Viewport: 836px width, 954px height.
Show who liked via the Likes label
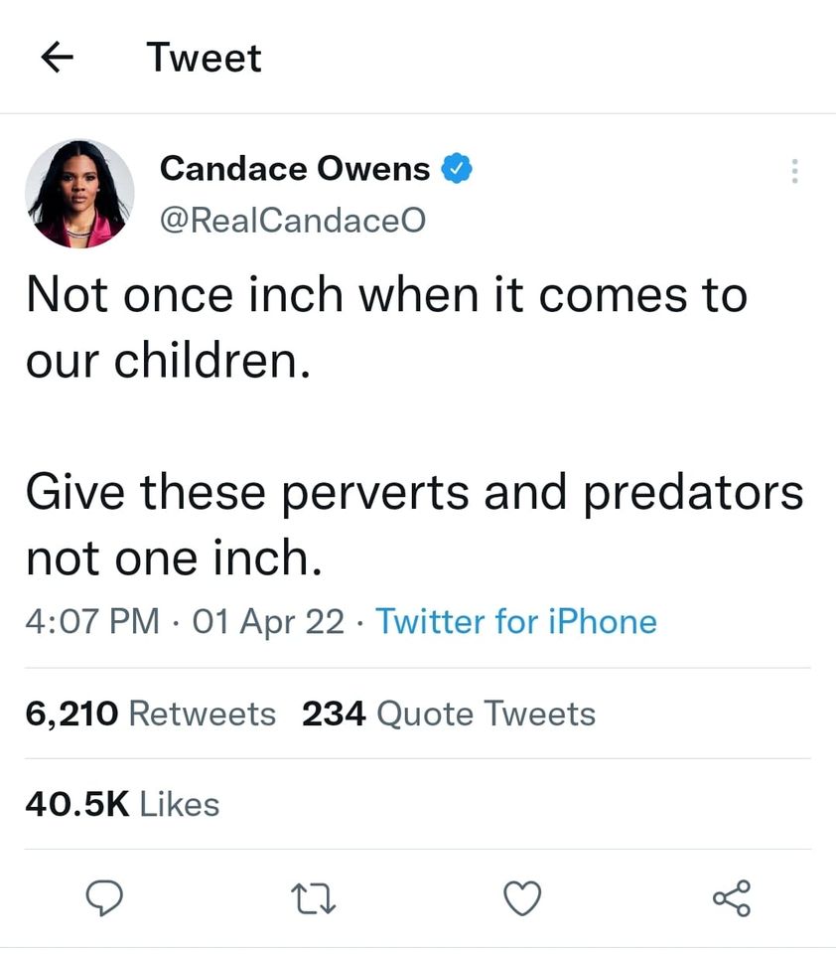click(x=180, y=804)
